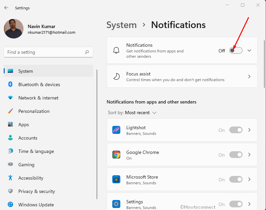
Task: Open the Microsoft Store row title
Action: (x=142, y=177)
